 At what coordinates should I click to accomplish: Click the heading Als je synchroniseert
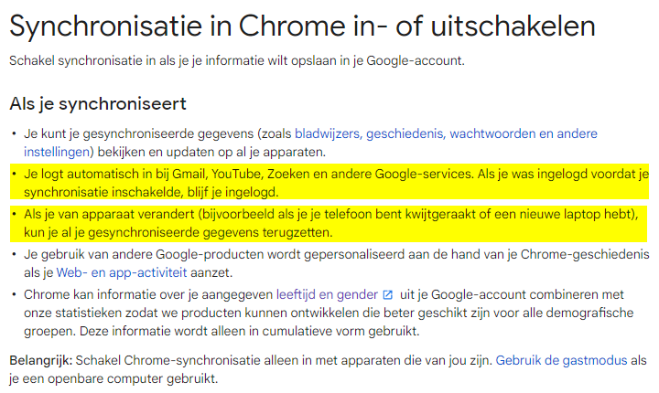point(98,103)
